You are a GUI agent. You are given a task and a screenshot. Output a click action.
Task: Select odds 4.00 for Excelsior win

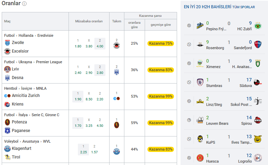click(x=100, y=44)
